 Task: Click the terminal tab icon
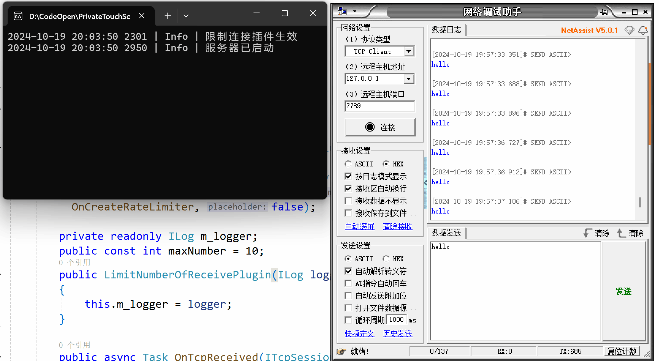point(18,16)
